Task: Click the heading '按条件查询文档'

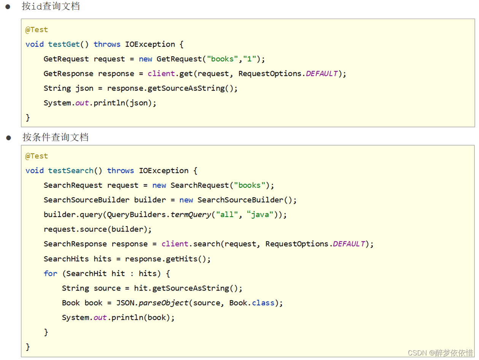Action: pos(55,137)
